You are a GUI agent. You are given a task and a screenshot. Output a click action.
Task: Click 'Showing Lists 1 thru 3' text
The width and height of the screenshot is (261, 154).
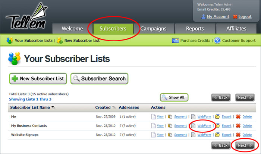pos(30,99)
